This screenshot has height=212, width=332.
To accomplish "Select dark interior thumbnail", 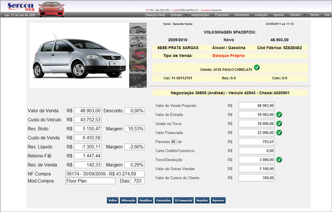I will (x=138, y=80).
